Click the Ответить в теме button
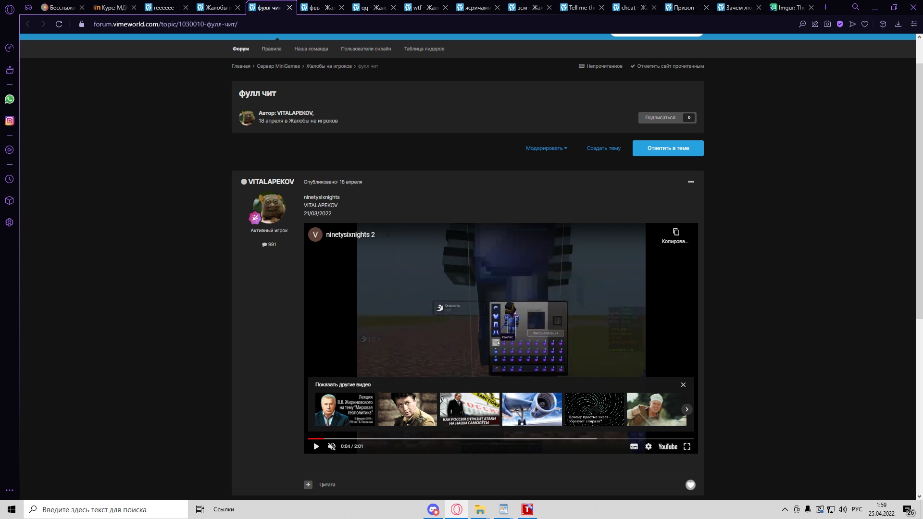Viewport: 923px width, 519px height. tap(668, 148)
